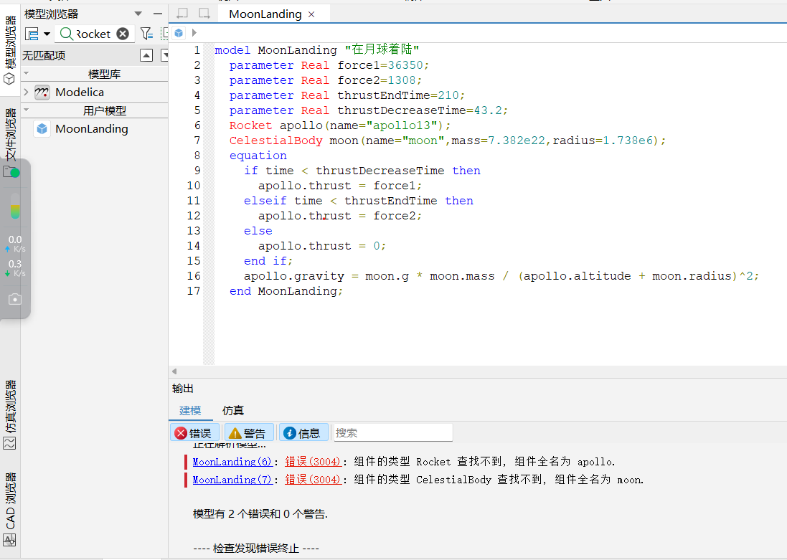This screenshot has height=560, width=787.
Task: Click the CAD browser sidebar icon
Action: [9, 540]
